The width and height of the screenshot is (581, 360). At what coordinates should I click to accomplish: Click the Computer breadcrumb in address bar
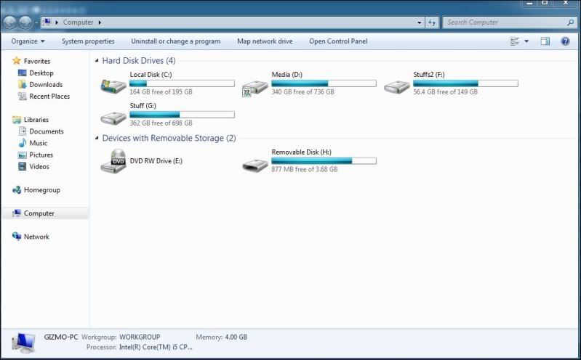point(78,22)
